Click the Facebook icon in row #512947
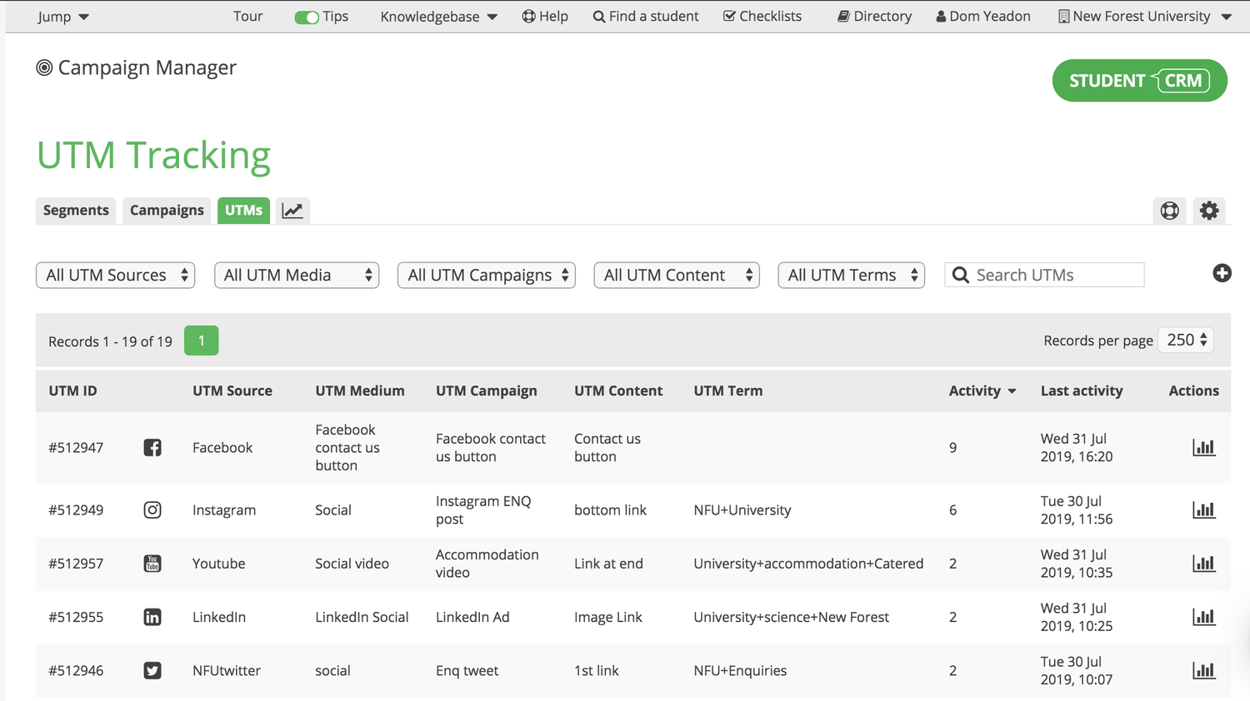Screen dimensions: 1250x701 152,447
